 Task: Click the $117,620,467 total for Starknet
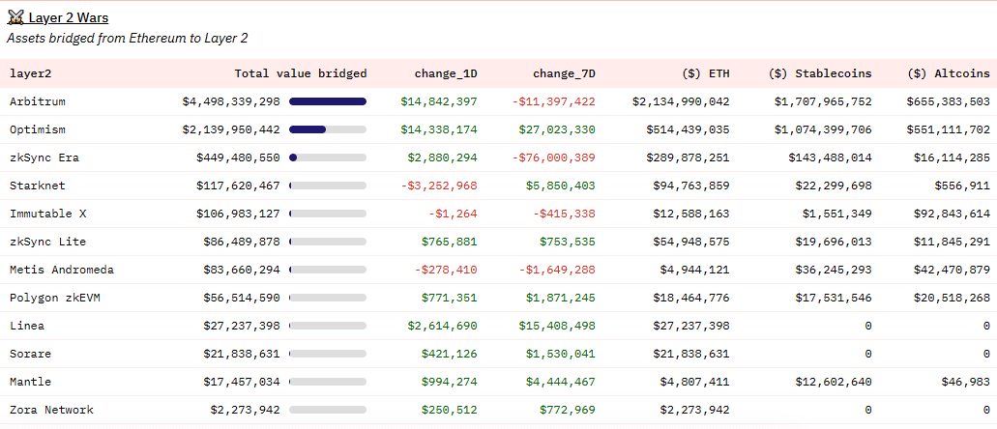[238, 186]
